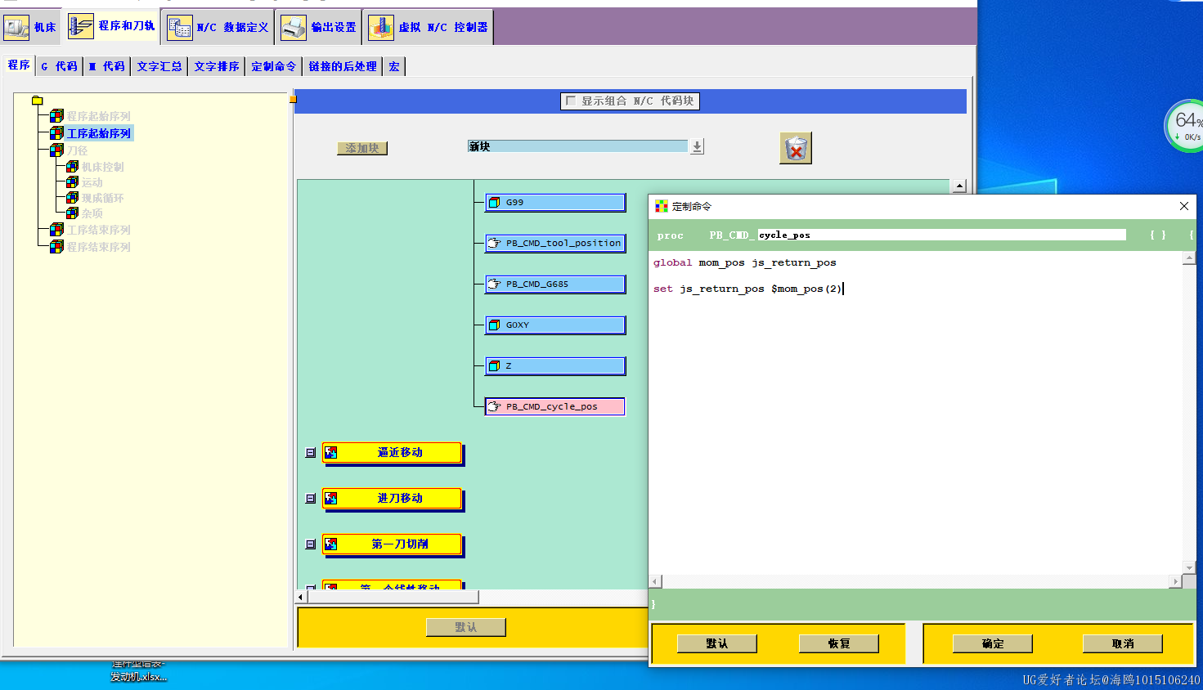Image resolution: width=1203 pixels, height=690 pixels.
Task: Collapse the 进刀移动 event expander
Action: [311, 499]
